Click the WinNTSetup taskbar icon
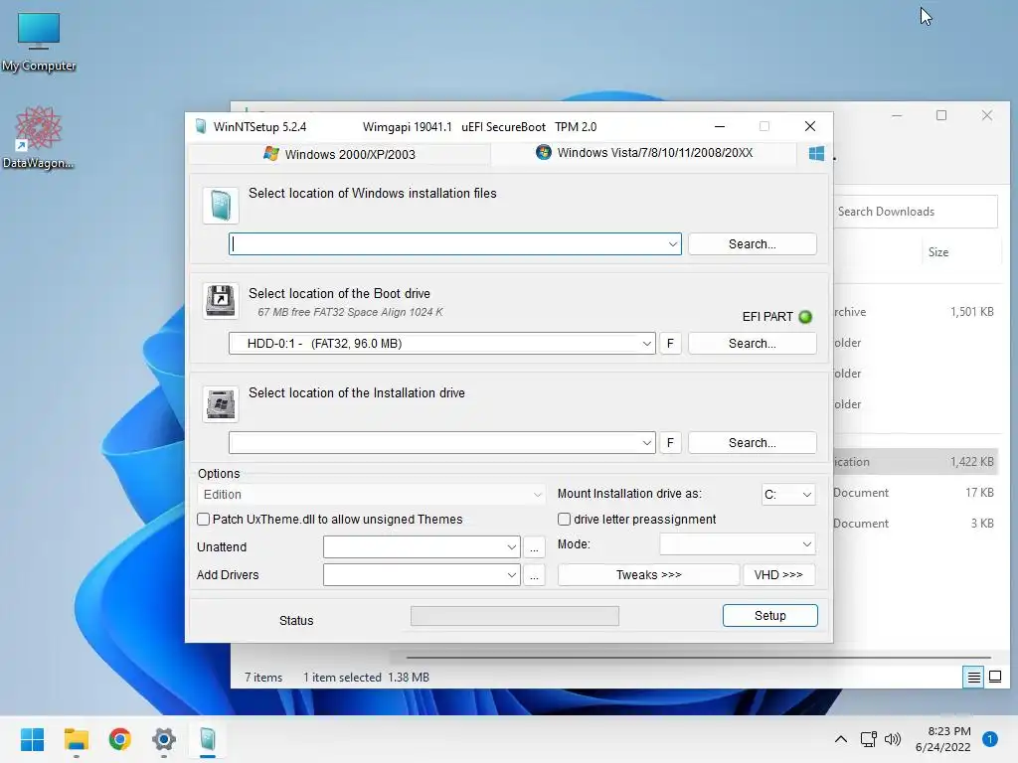Image resolution: width=1018 pixels, height=763 pixels. pyautogui.click(x=208, y=739)
